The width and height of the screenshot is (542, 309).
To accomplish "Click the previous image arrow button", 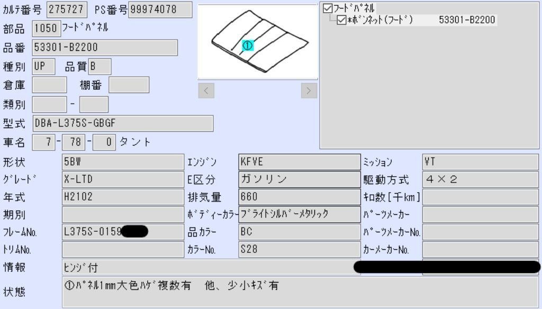I will click(x=206, y=90).
